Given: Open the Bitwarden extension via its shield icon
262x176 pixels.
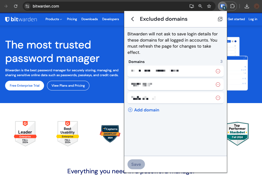Looking at the screenshot, I should coord(222,6).
